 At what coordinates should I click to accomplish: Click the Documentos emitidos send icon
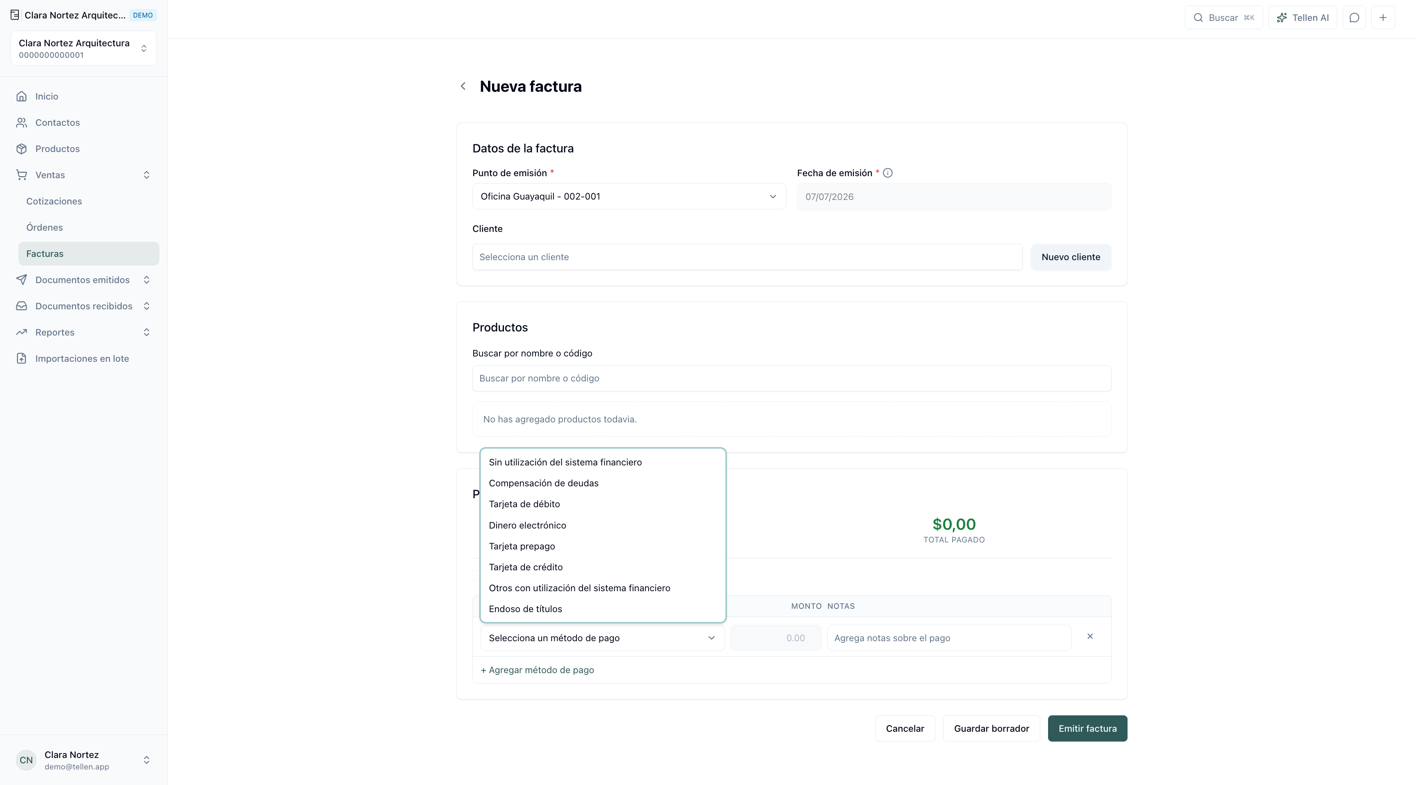point(21,280)
